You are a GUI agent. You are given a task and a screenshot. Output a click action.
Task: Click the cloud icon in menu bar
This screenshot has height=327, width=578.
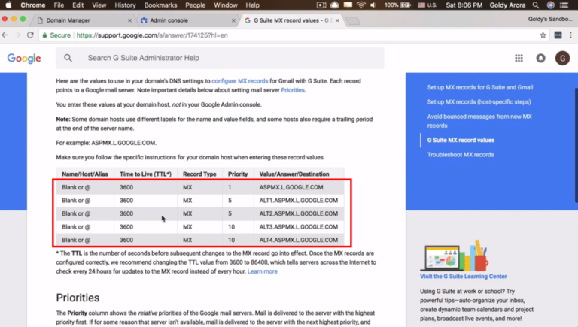pyautogui.click(x=334, y=5)
